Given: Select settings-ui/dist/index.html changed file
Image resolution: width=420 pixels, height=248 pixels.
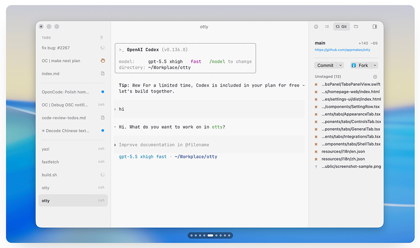Looking at the screenshot, I should 348,99.
